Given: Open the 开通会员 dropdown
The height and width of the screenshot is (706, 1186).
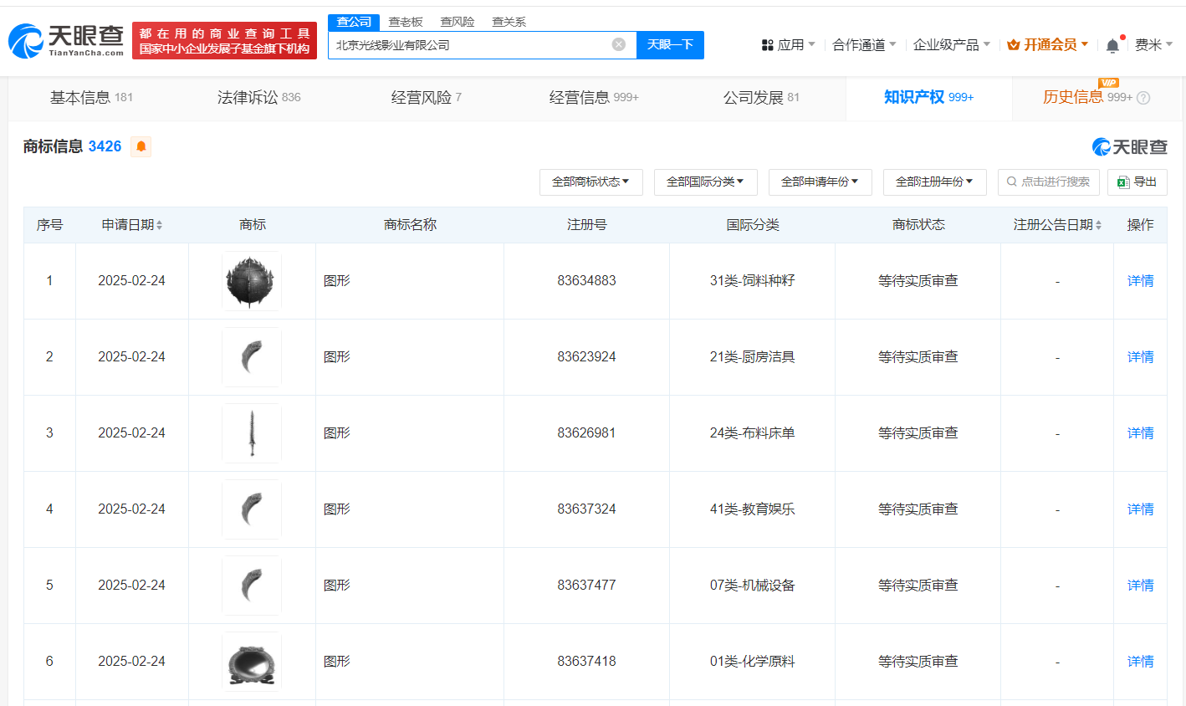Looking at the screenshot, I should 1048,45.
